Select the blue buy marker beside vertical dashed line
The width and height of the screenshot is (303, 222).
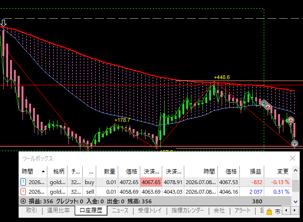pyautogui.click(x=264, y=104)
